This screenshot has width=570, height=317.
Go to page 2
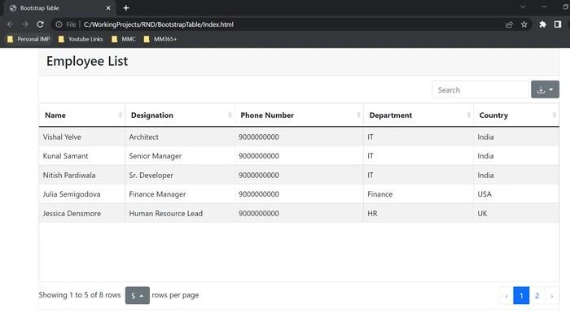point(537,296)
